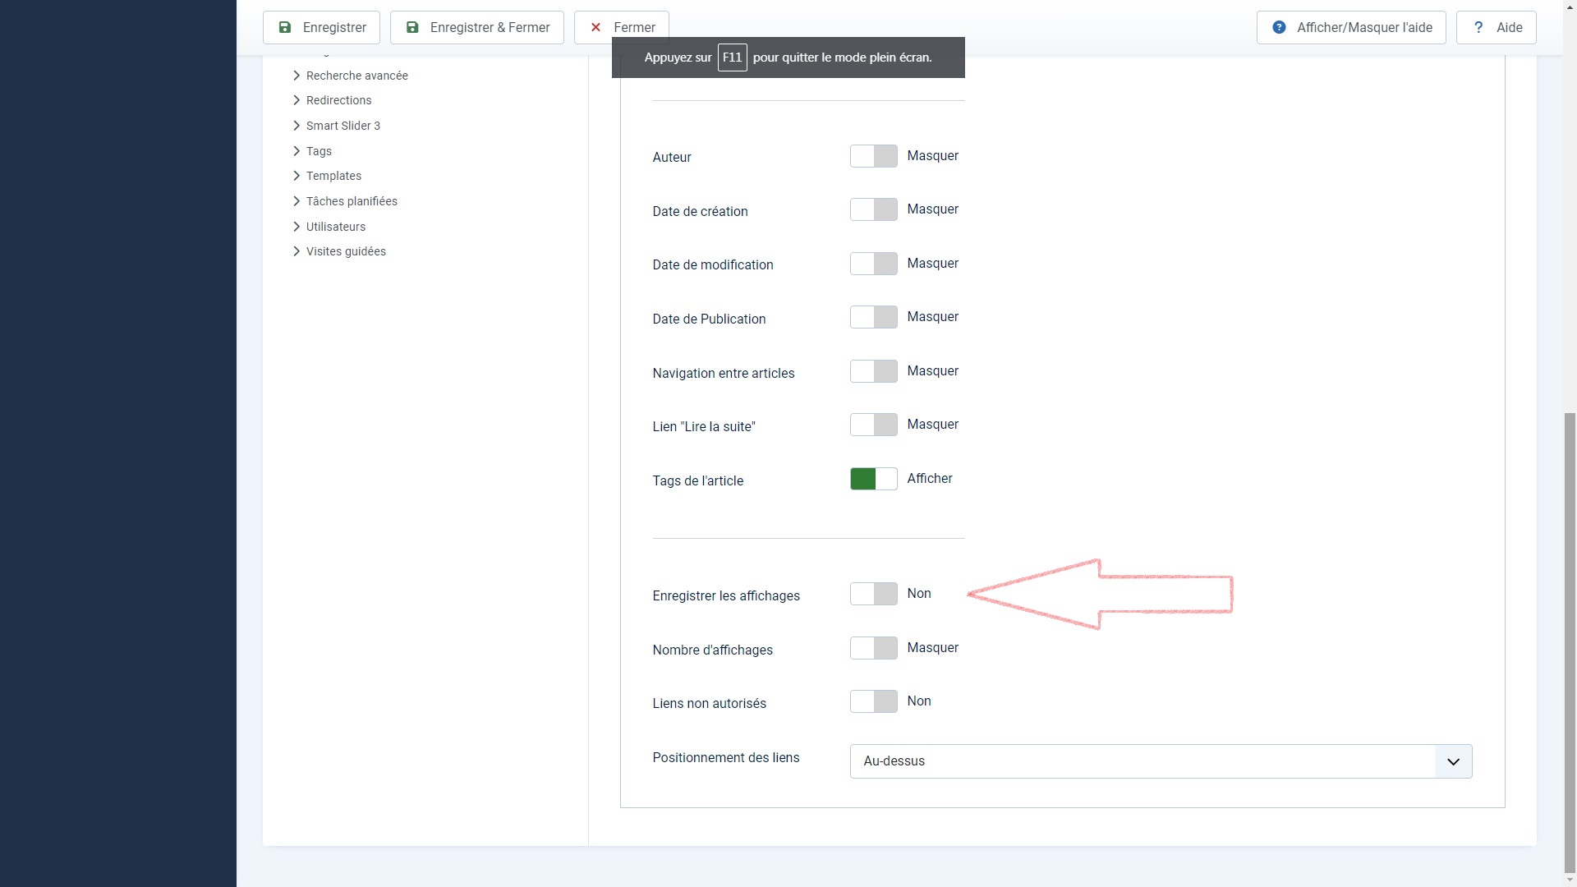Viewport: 1577px width, 887px height.
Task: Click the chevron icon beside Templates
Action: pos(297,176)
